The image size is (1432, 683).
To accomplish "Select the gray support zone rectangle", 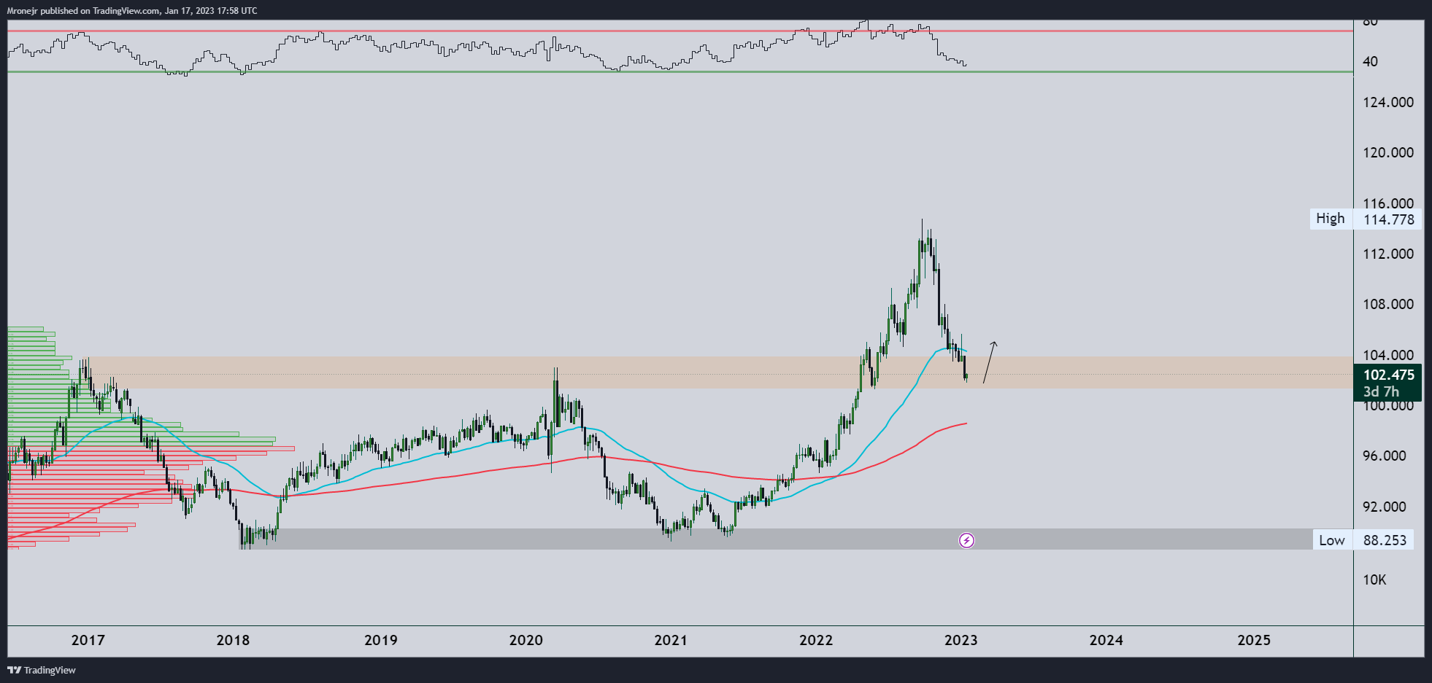I will tap(796, 539).
